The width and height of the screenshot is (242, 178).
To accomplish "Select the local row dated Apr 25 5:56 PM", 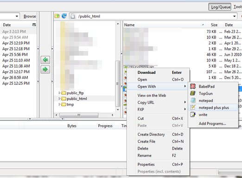I will [18, 55].
